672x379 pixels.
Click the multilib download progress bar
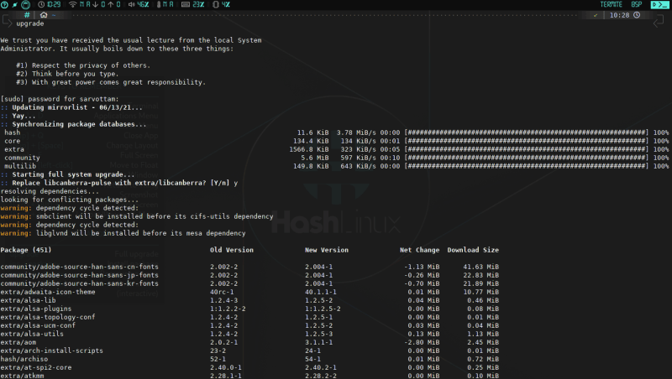point(526,166)
